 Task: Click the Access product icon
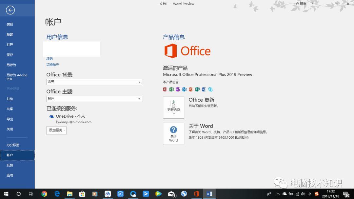pos(165,90)
